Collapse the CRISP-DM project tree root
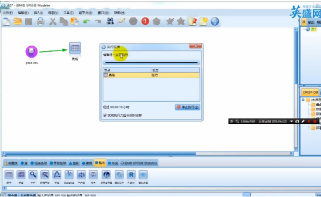The image size is (321, 197). click(303, 100)
